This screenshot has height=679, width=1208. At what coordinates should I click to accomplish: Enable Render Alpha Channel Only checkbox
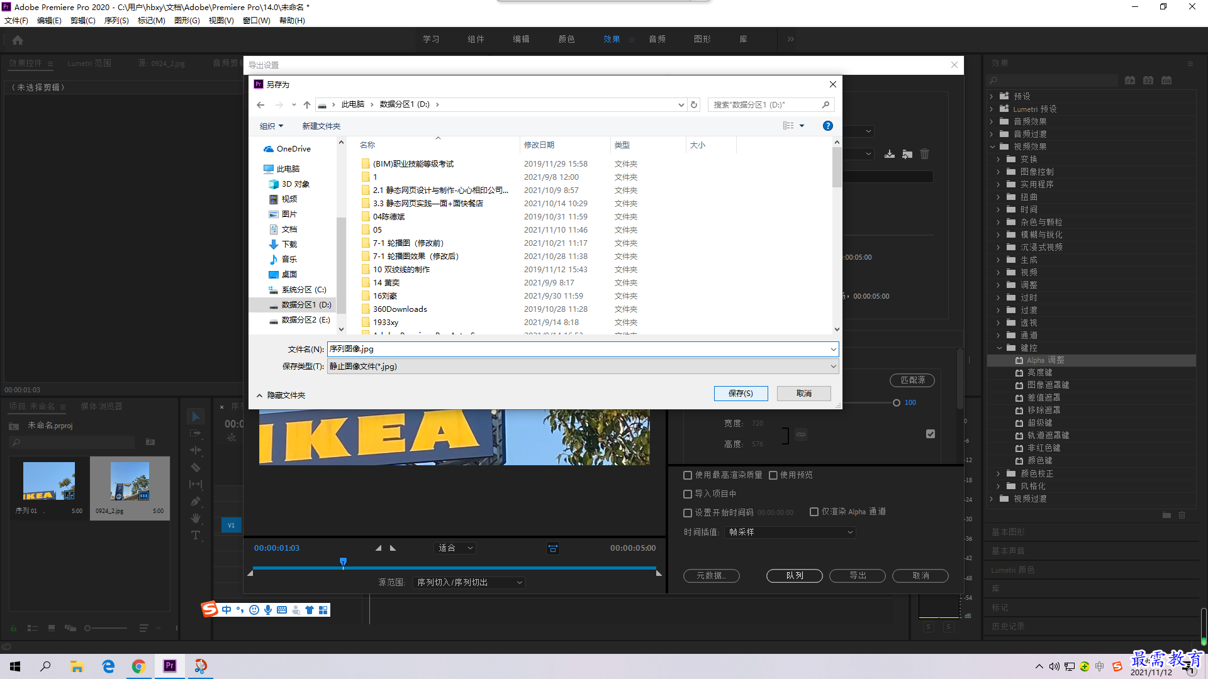(814, 512)
